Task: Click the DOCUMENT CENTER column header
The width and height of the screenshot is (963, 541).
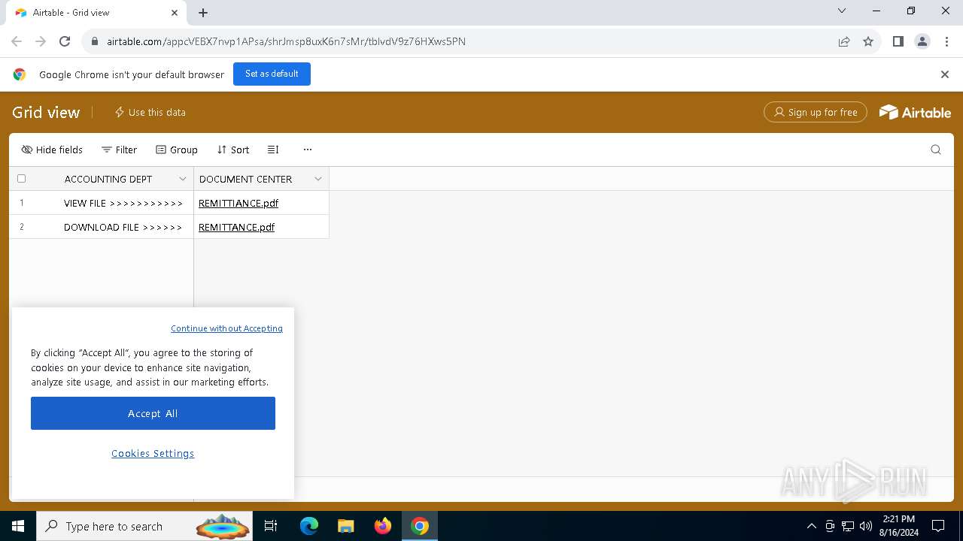Action: coord(261,179)
